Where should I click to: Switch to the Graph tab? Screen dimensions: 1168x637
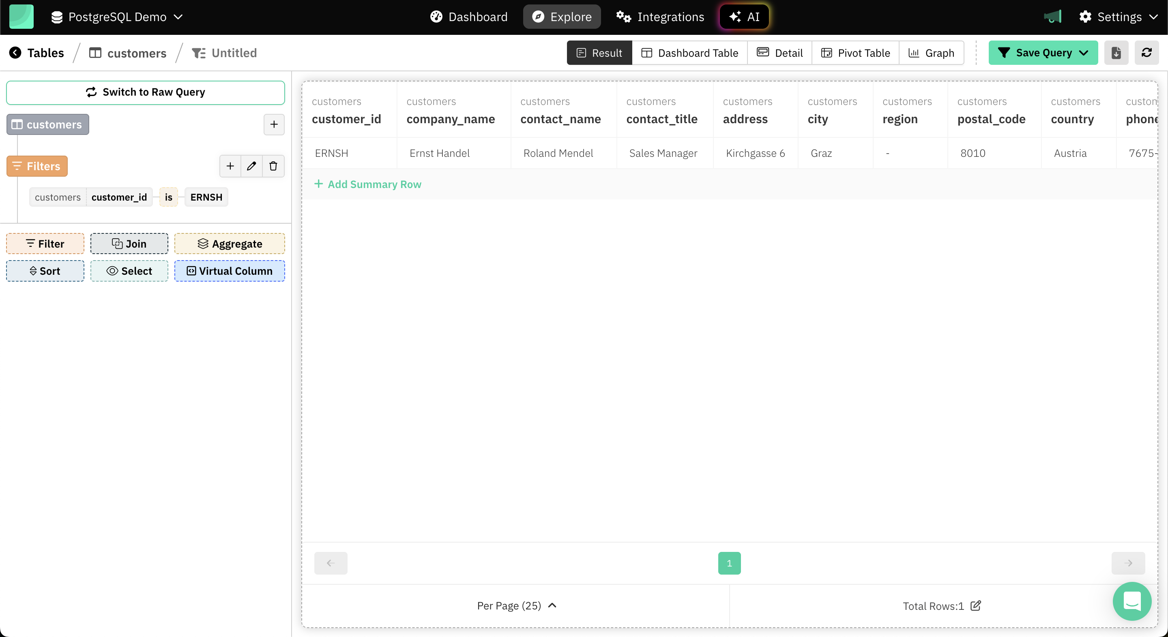coord(931,53)
